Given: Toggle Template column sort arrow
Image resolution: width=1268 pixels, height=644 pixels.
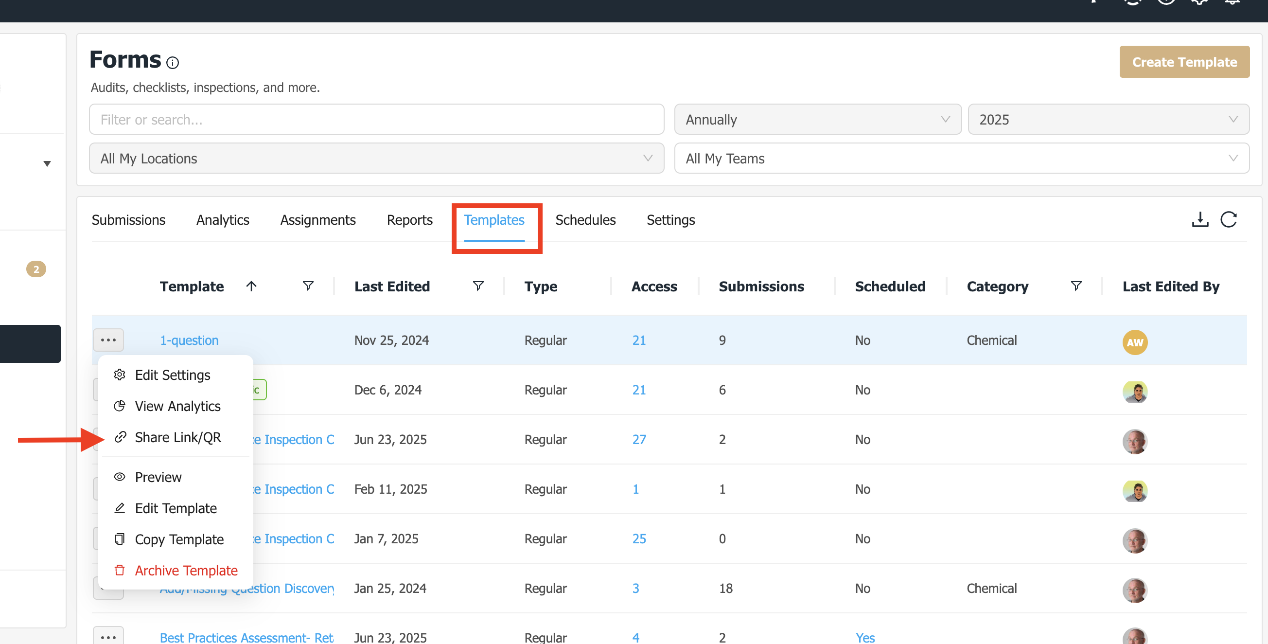Looking at the screenshot, I should tap(251, 286).
